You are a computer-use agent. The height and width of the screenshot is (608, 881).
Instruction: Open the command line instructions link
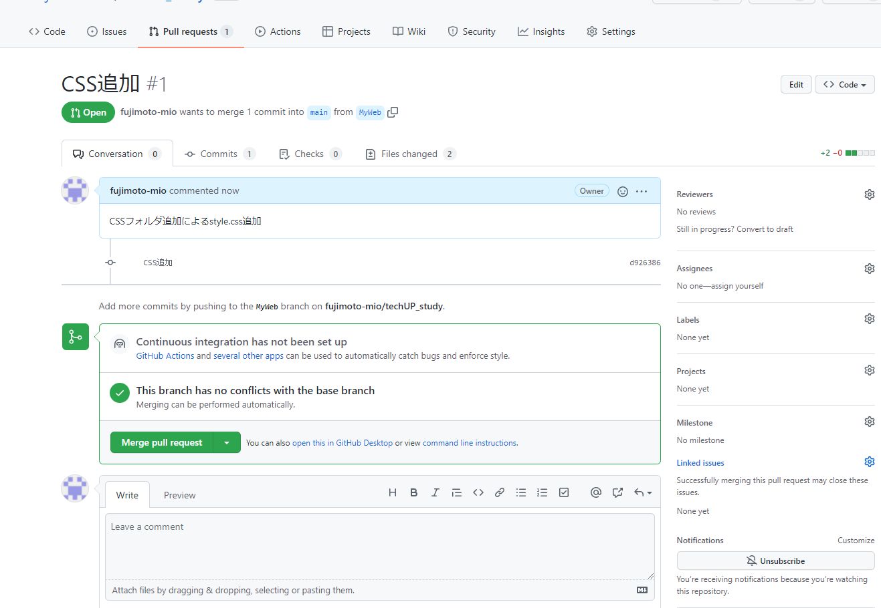[x=470, y=443]
